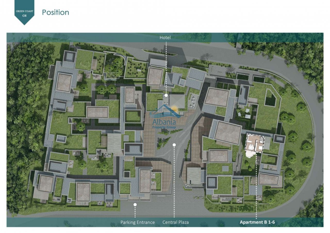
Task: Click the dotted line below Hotel label
Action: (166, 67)
